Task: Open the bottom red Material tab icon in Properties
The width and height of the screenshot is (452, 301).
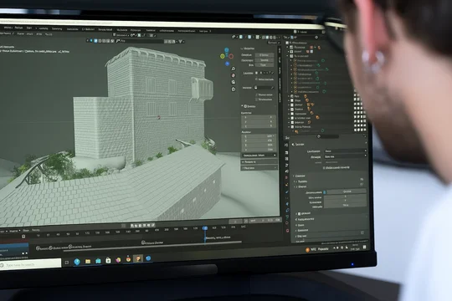Action: [288, 231]
